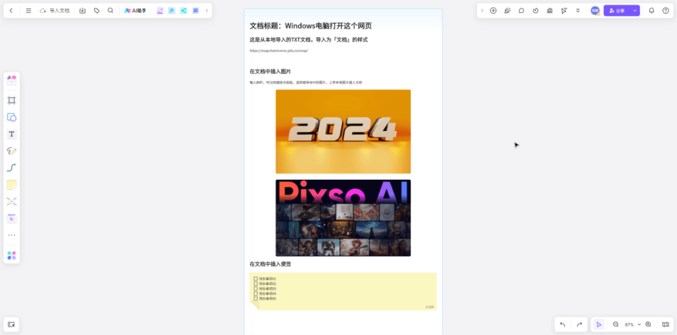
Task: Open the tag icon in top toolbar
Action: point(97,11)
